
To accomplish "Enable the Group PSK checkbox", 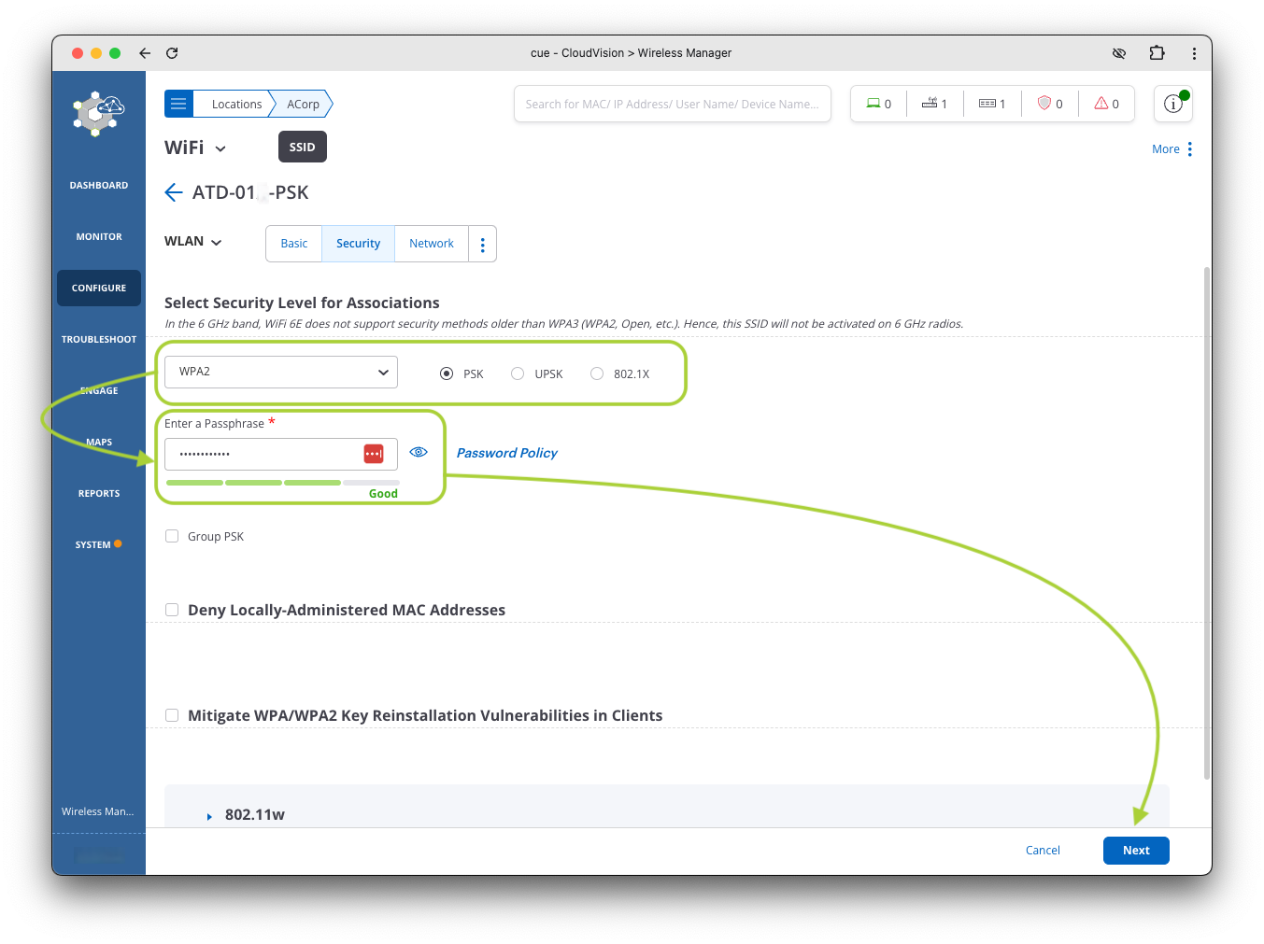I will click(x=172, y=536).
